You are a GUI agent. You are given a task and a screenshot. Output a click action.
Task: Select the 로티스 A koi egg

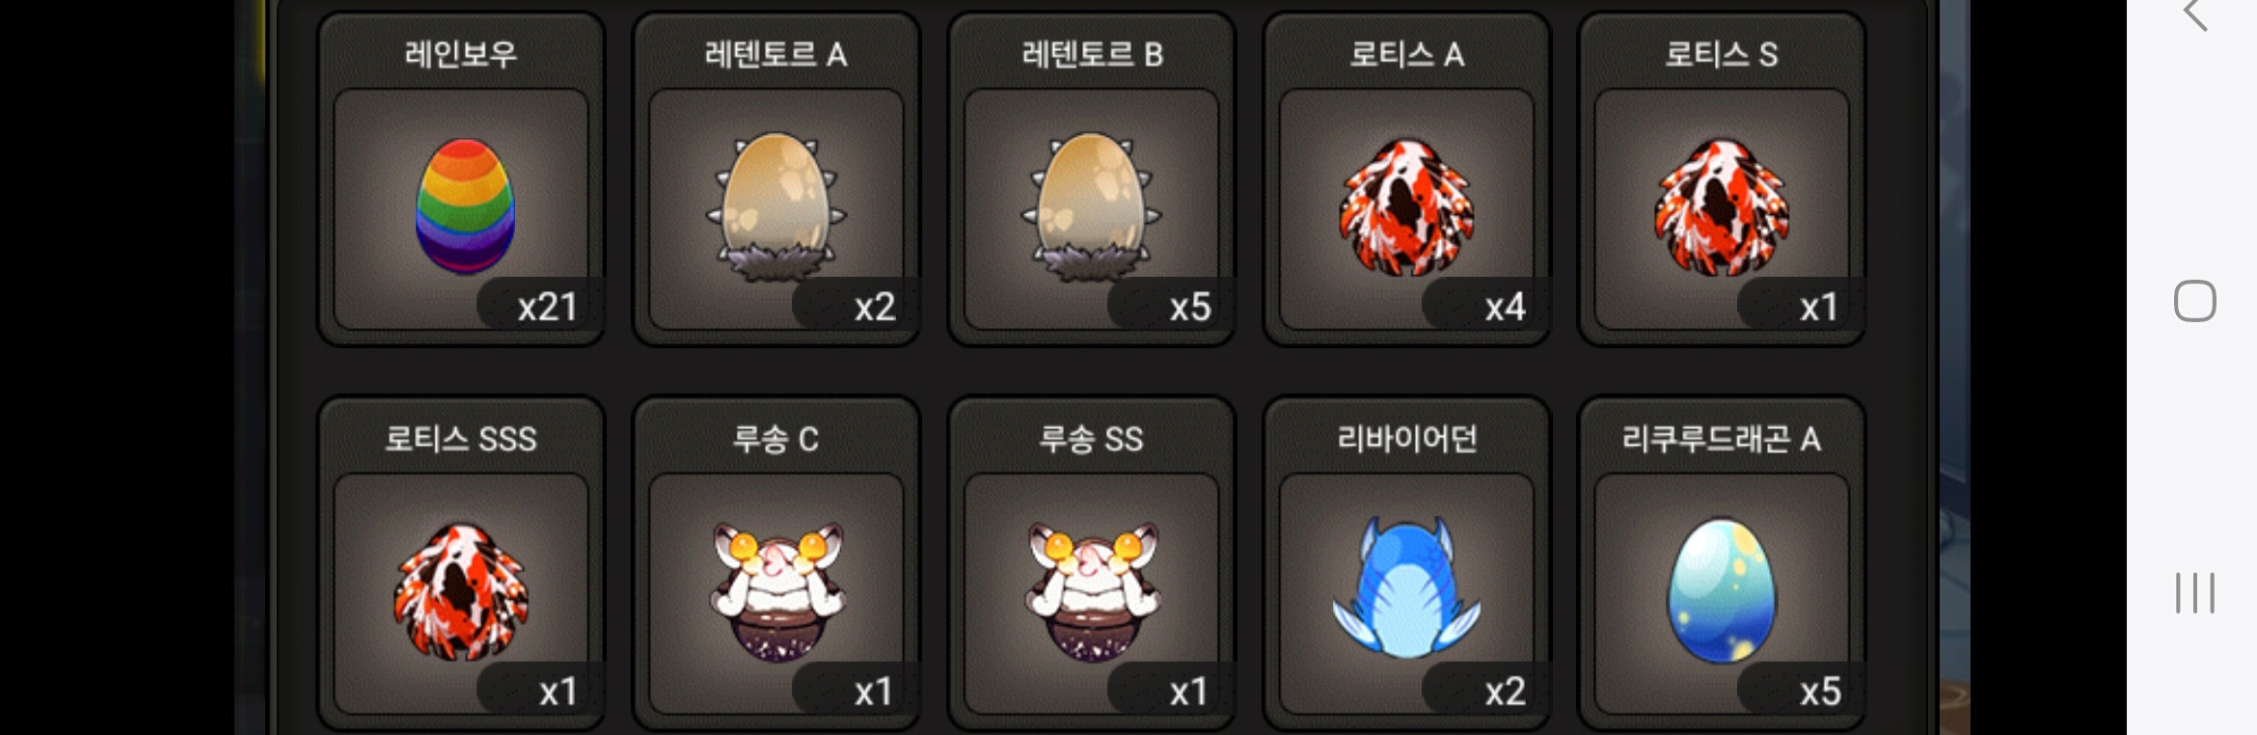(1406, 206)
